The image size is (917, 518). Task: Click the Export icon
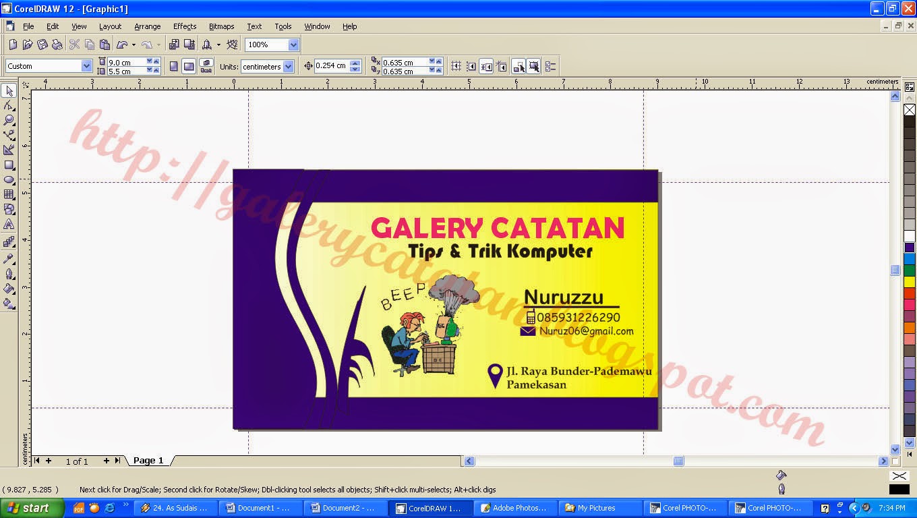tap(189, 45)
